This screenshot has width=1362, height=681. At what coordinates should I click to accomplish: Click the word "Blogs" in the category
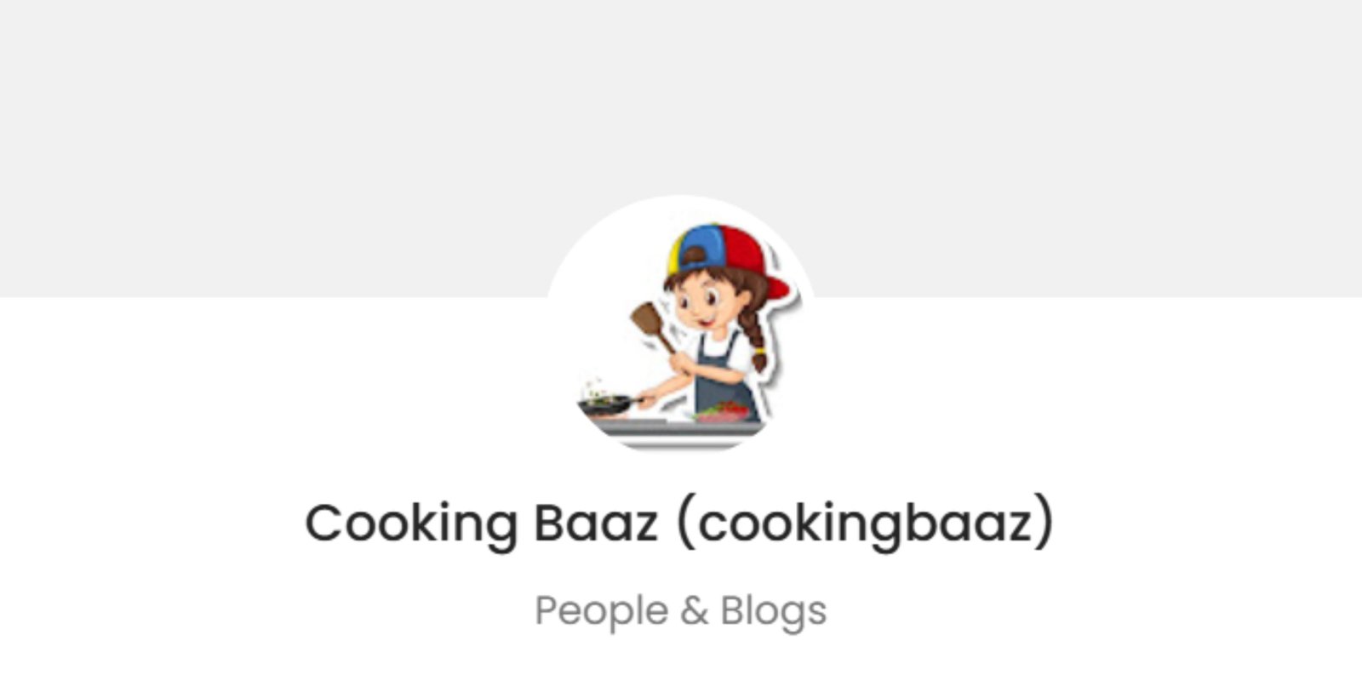coord(774,611)
